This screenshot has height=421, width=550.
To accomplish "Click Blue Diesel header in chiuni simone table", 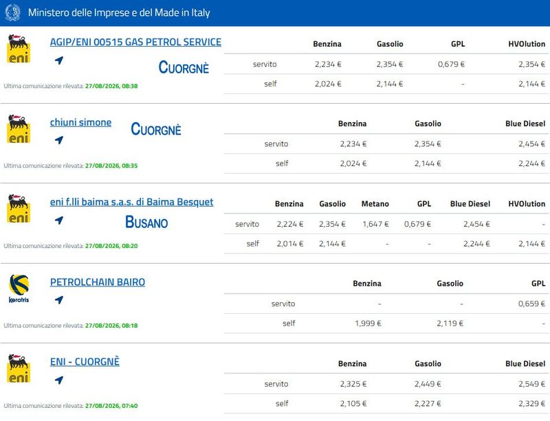I will pyautogui.click(x=525, y=124).
